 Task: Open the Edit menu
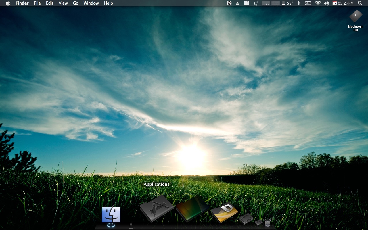pyautogui.click(x=50, y=3)
